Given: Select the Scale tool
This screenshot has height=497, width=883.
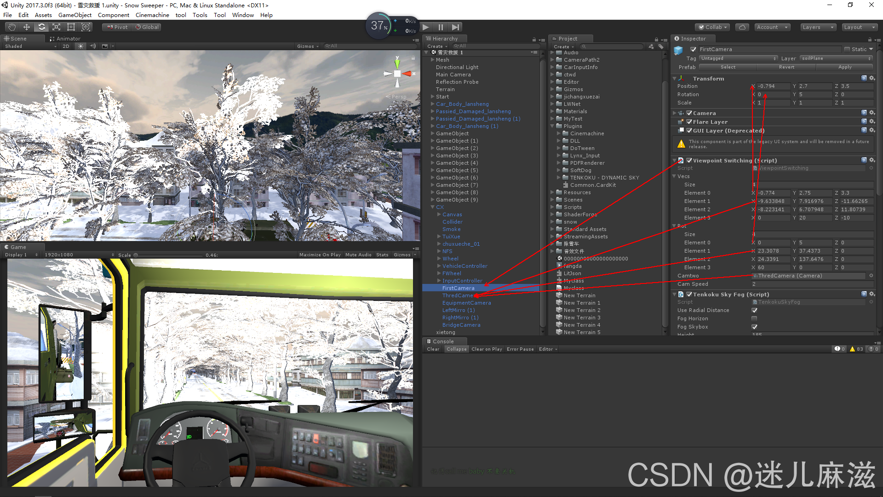Looking at the screenshot, I should coord(56,27).
